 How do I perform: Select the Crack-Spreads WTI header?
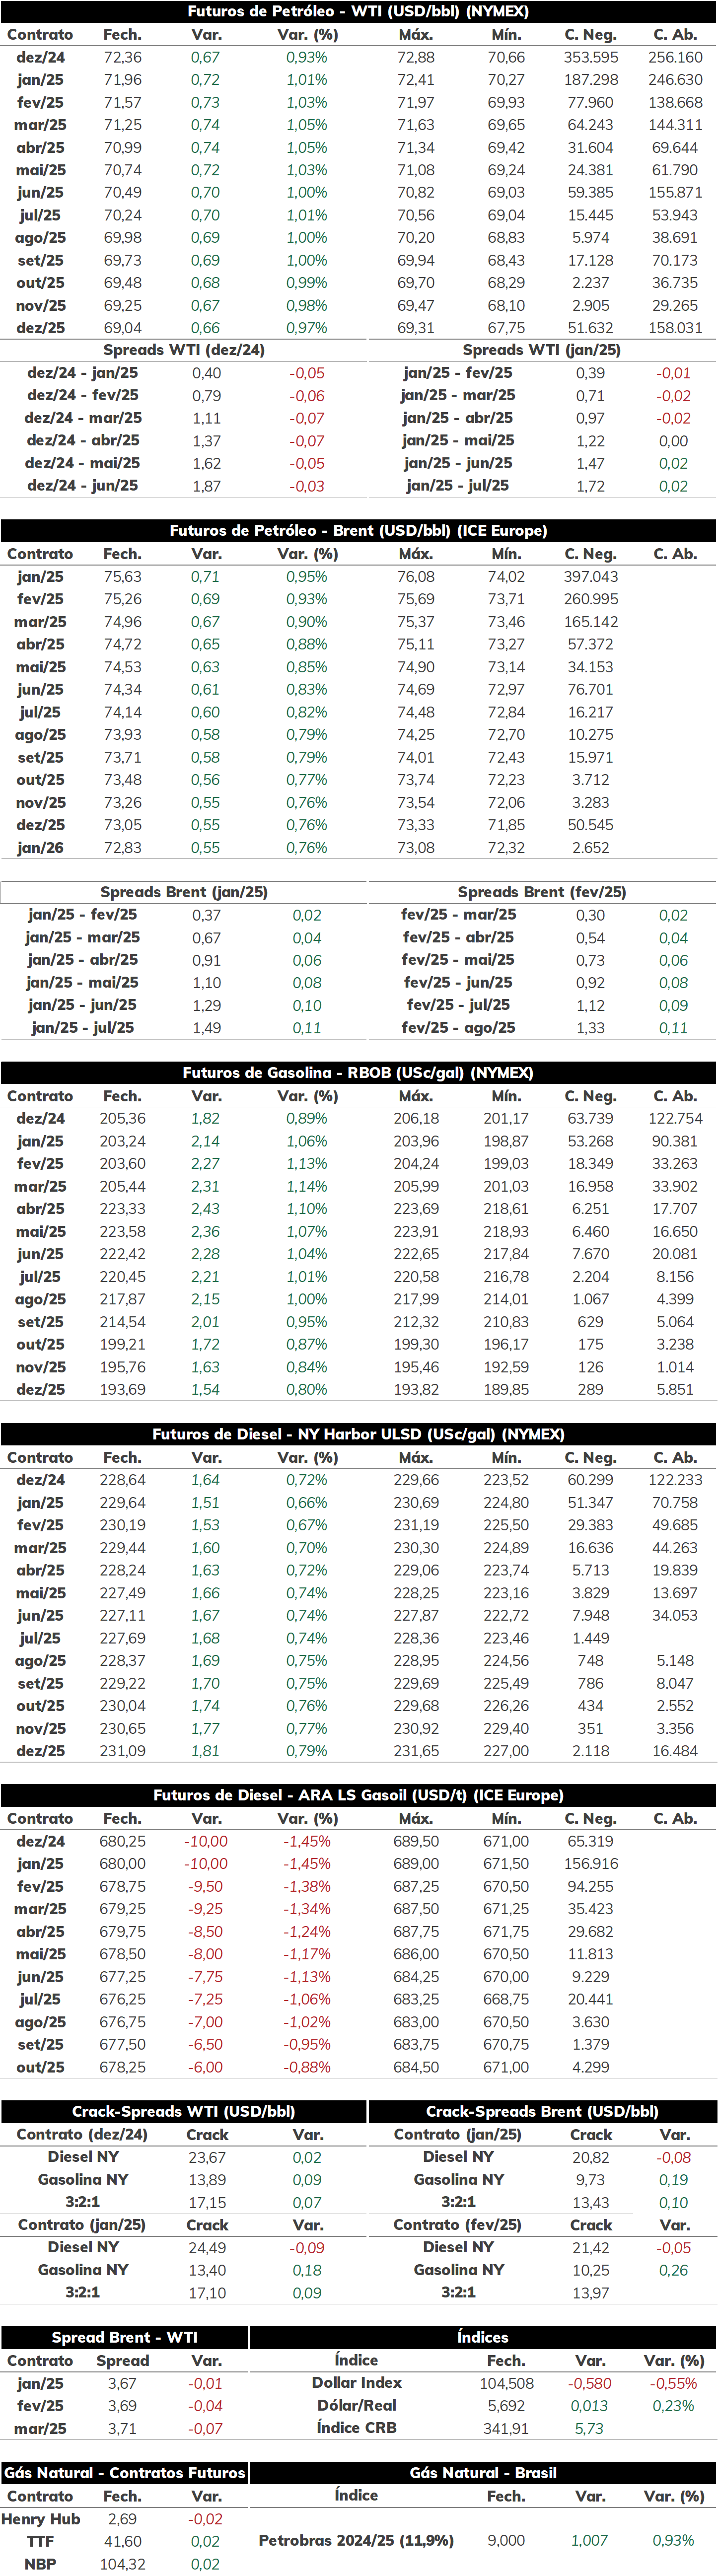(184, 2111)
